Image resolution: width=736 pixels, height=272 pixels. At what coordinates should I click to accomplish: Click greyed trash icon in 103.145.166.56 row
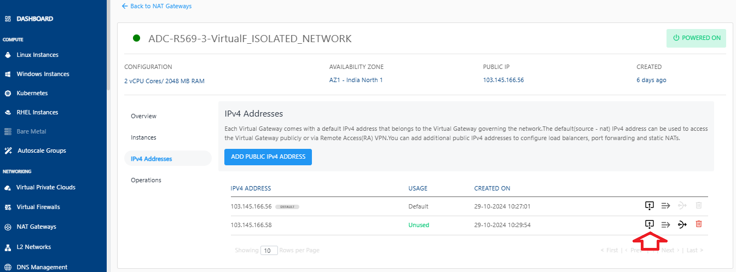click(698, 205)
